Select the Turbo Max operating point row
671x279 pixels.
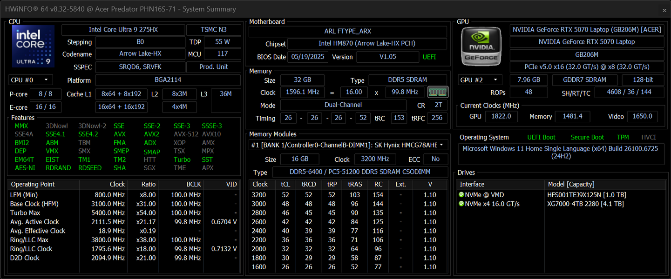[x=123, y=213]
